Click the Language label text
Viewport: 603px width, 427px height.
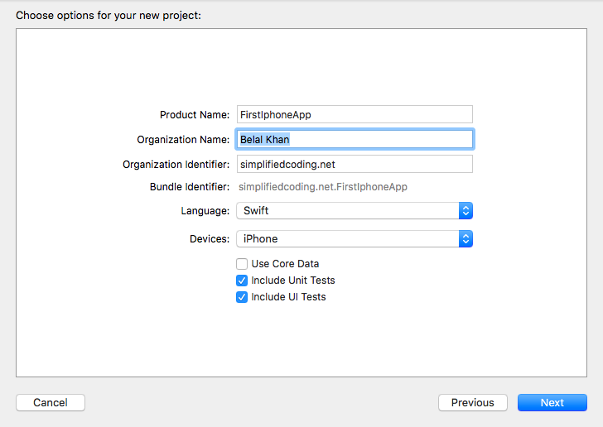coord(205,211)
